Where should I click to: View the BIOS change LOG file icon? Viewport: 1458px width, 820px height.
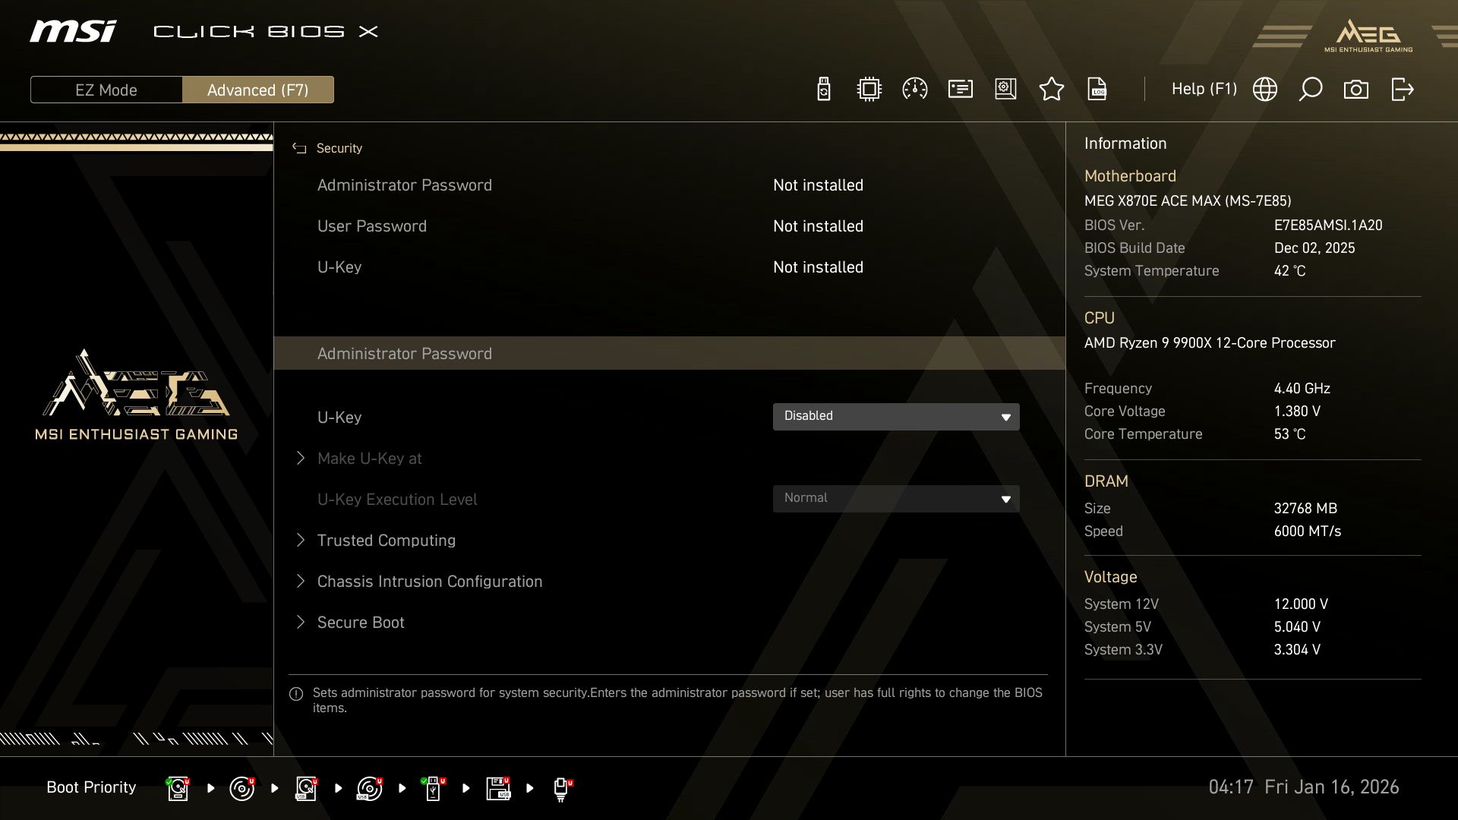click(1097, 89)
